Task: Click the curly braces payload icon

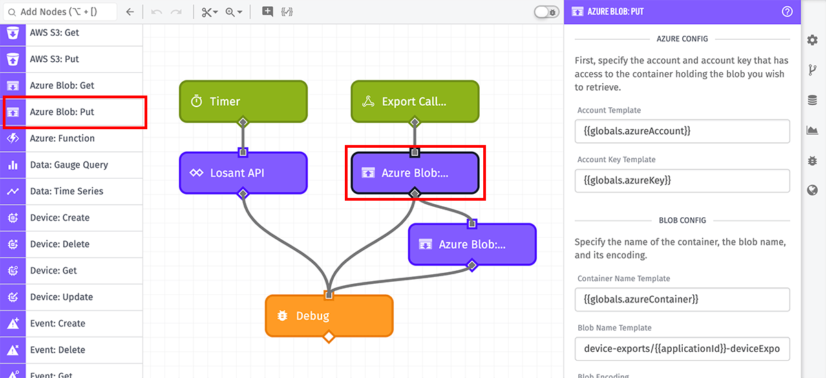Action: [287, 12]
